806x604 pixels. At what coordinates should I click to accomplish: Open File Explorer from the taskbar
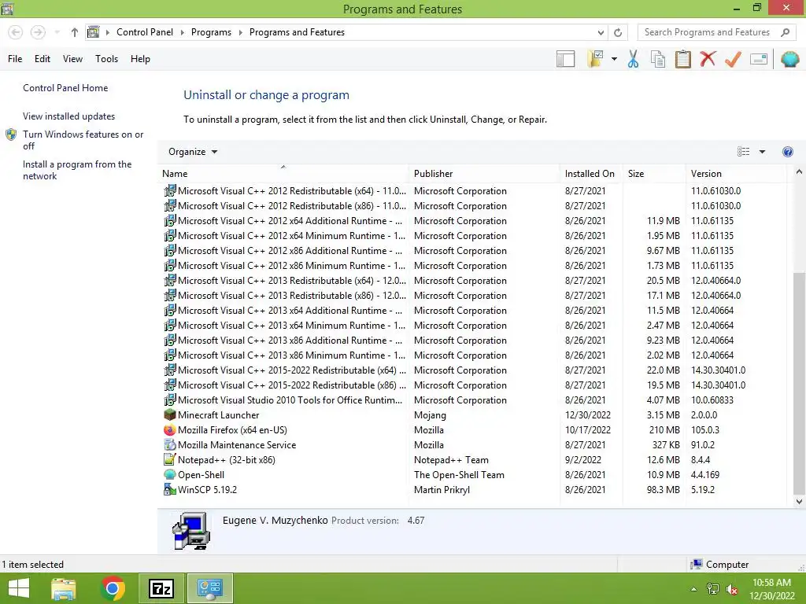(x=63, y=588)
